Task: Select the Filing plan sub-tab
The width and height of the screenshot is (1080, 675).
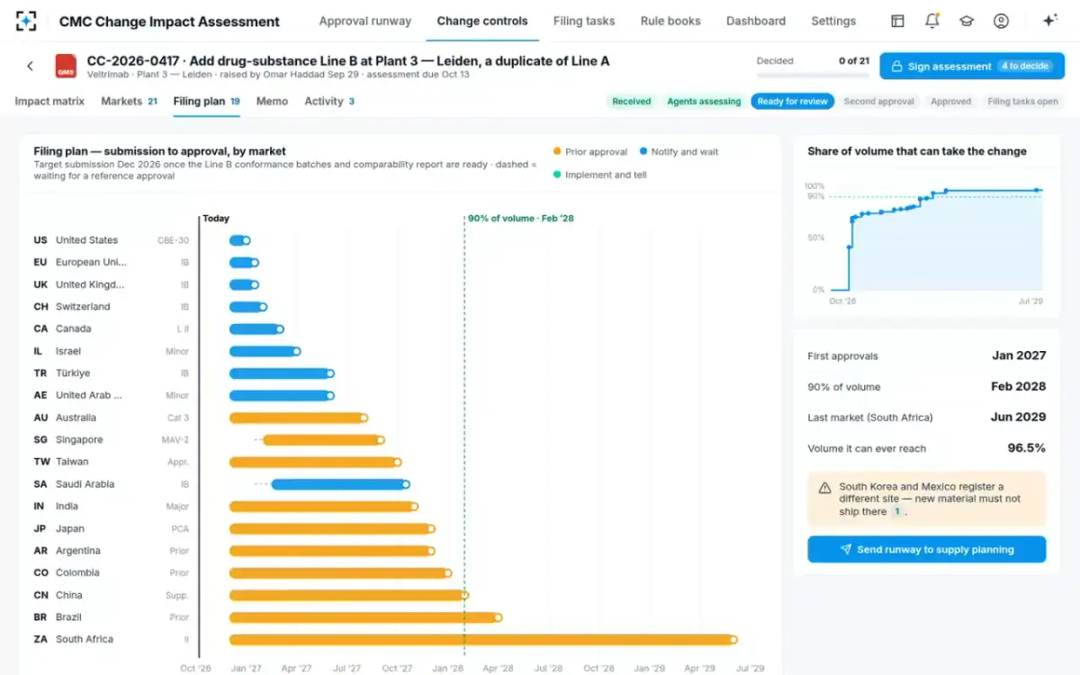Action: pos(206,101)
